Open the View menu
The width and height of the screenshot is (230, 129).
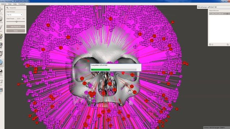point(10,4)
